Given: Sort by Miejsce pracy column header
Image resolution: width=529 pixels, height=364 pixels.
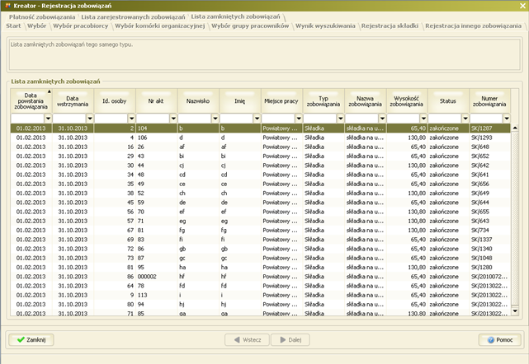Looking at the screenshot, I should click(281, 101).
